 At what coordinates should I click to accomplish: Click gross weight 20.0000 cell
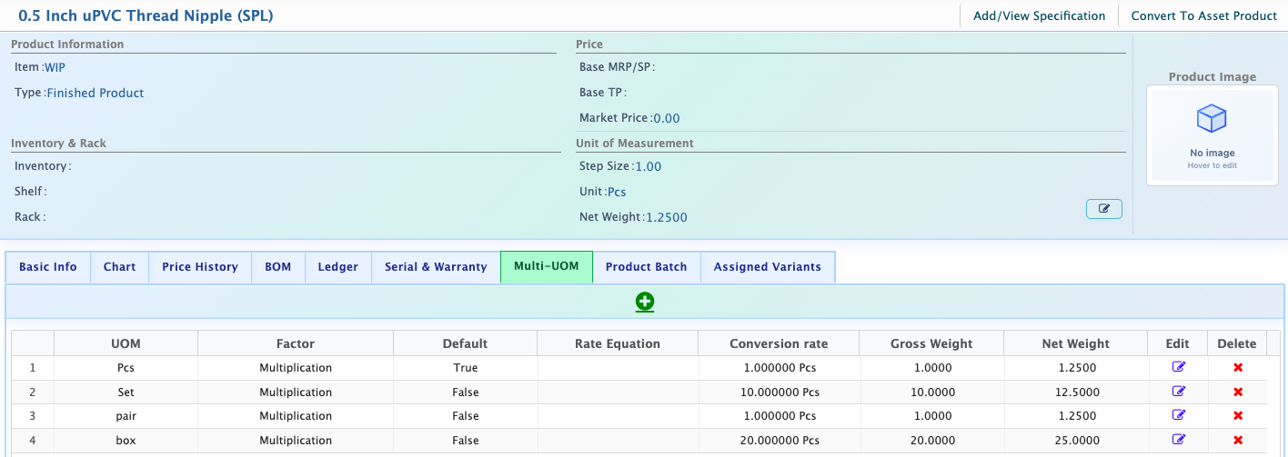(x=931, y=441)
